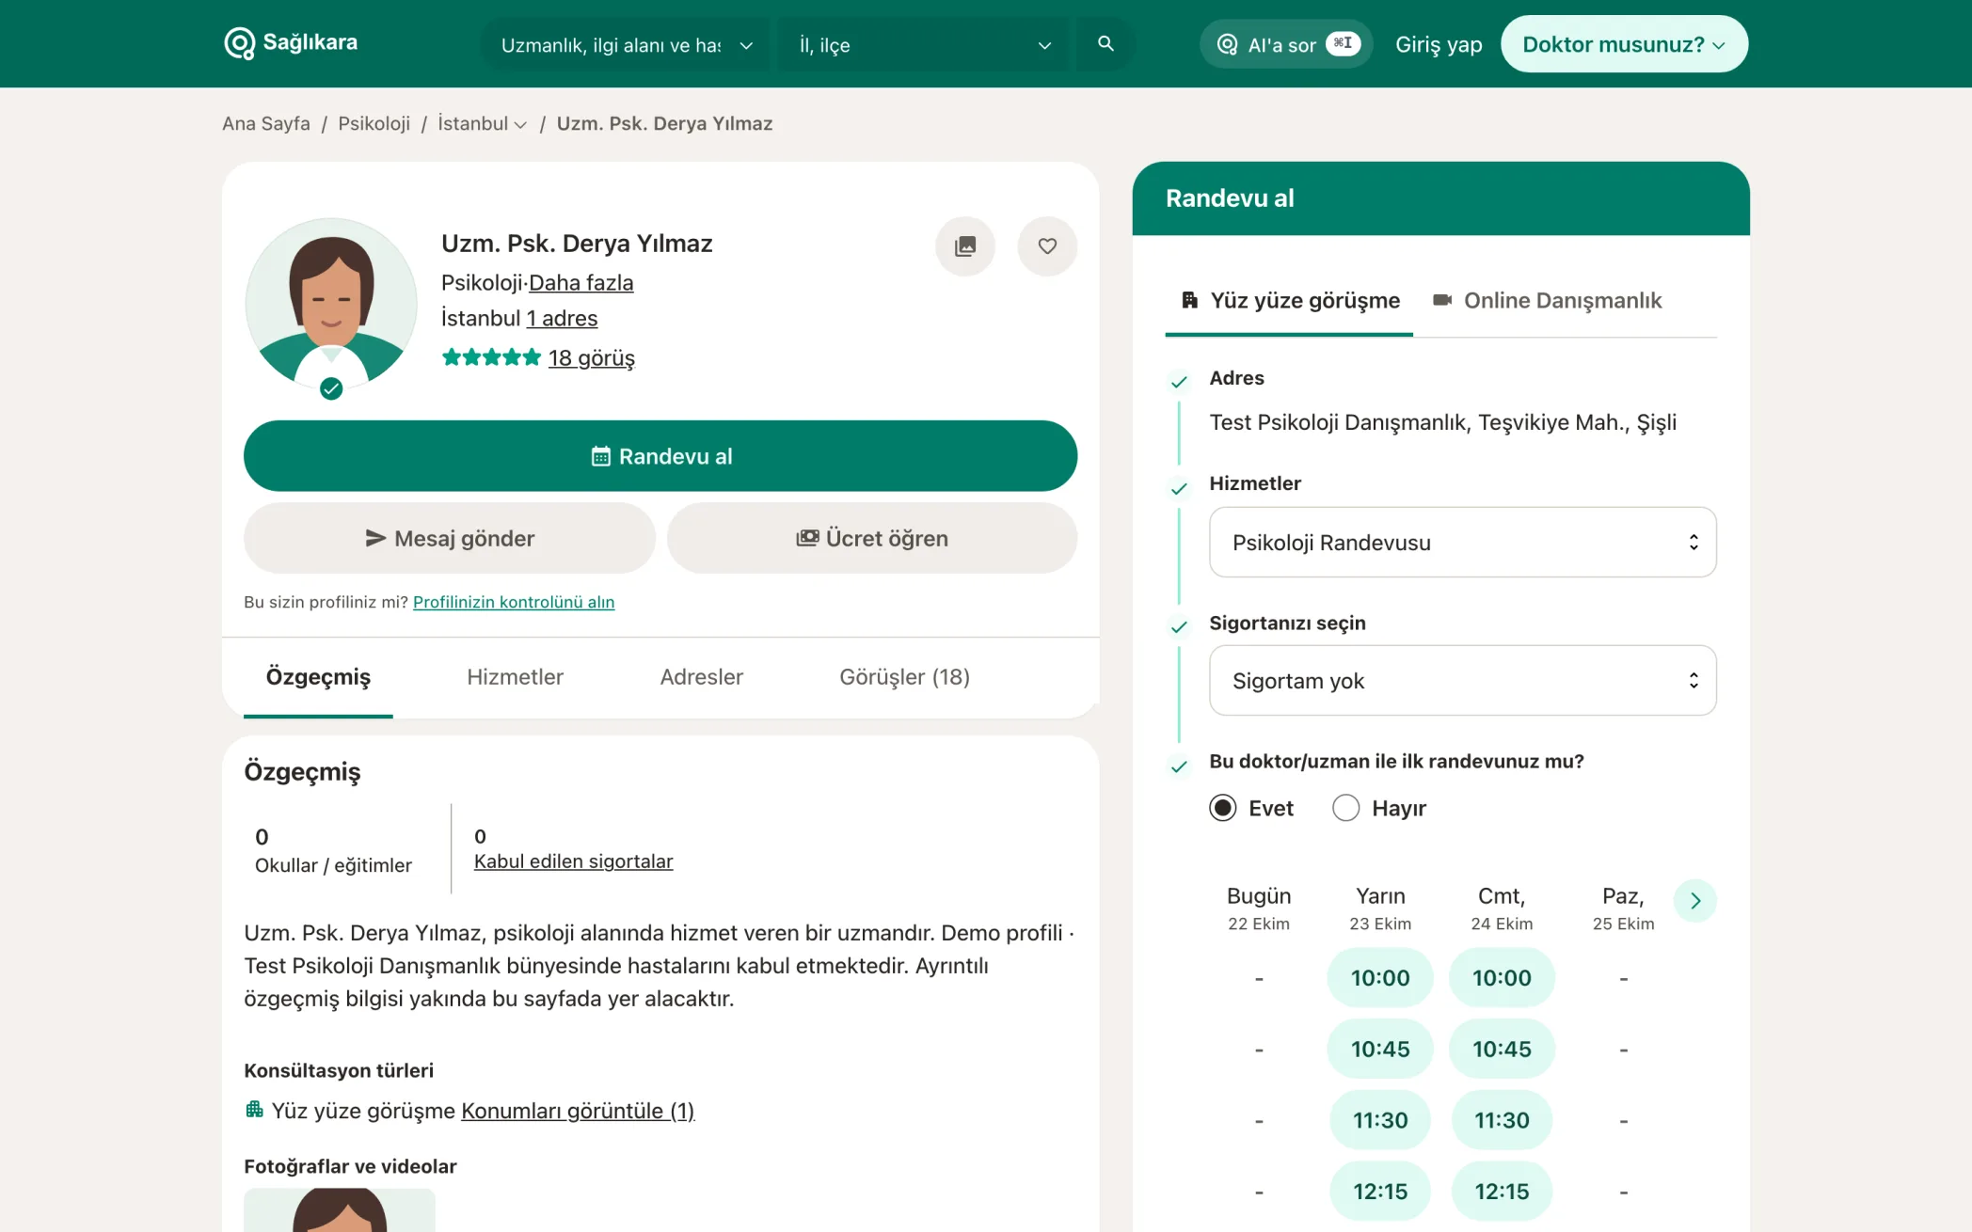
Task: Go to Ana Sayfa breadcrumb
Action: coord(266,123)
